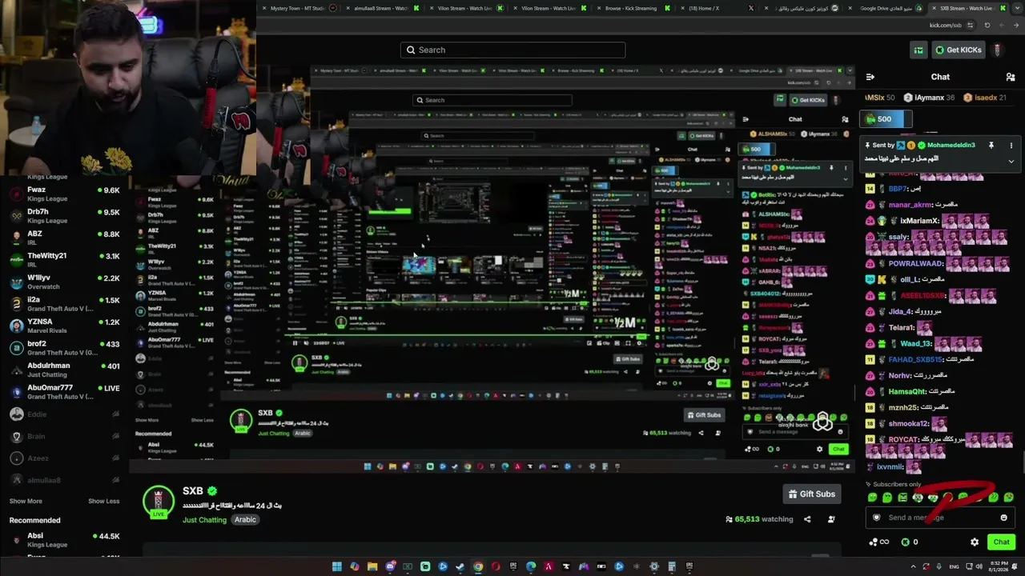Follow SXB with the person icon
The image size is (1025, 576).
pyautogui.click(x=831, y=519)
